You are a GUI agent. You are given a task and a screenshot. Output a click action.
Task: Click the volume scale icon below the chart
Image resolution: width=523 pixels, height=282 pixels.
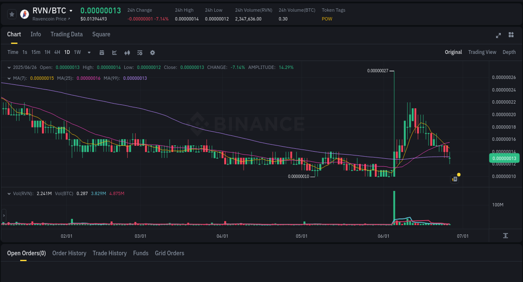pos(505,236)
